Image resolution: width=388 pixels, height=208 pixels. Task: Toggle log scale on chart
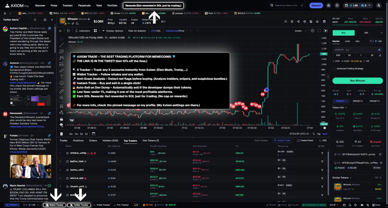[319, 134]
